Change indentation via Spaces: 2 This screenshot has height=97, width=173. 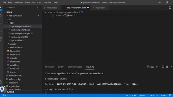tap(142, 95)
